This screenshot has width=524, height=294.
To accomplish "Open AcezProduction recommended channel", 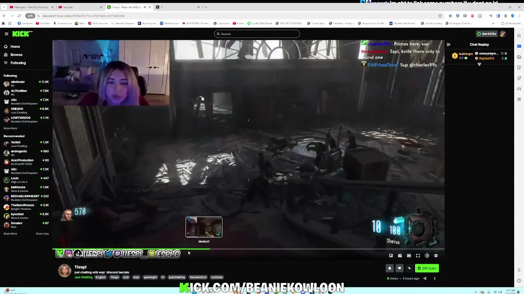I will click(x=26, y=162).
